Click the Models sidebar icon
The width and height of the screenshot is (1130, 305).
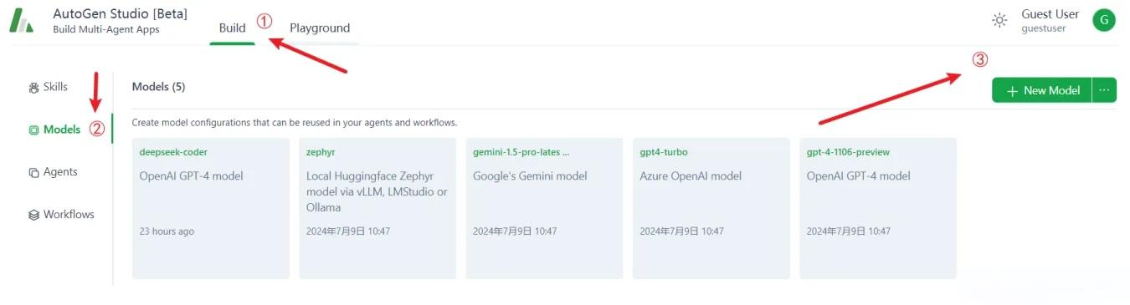click(34, 130)
